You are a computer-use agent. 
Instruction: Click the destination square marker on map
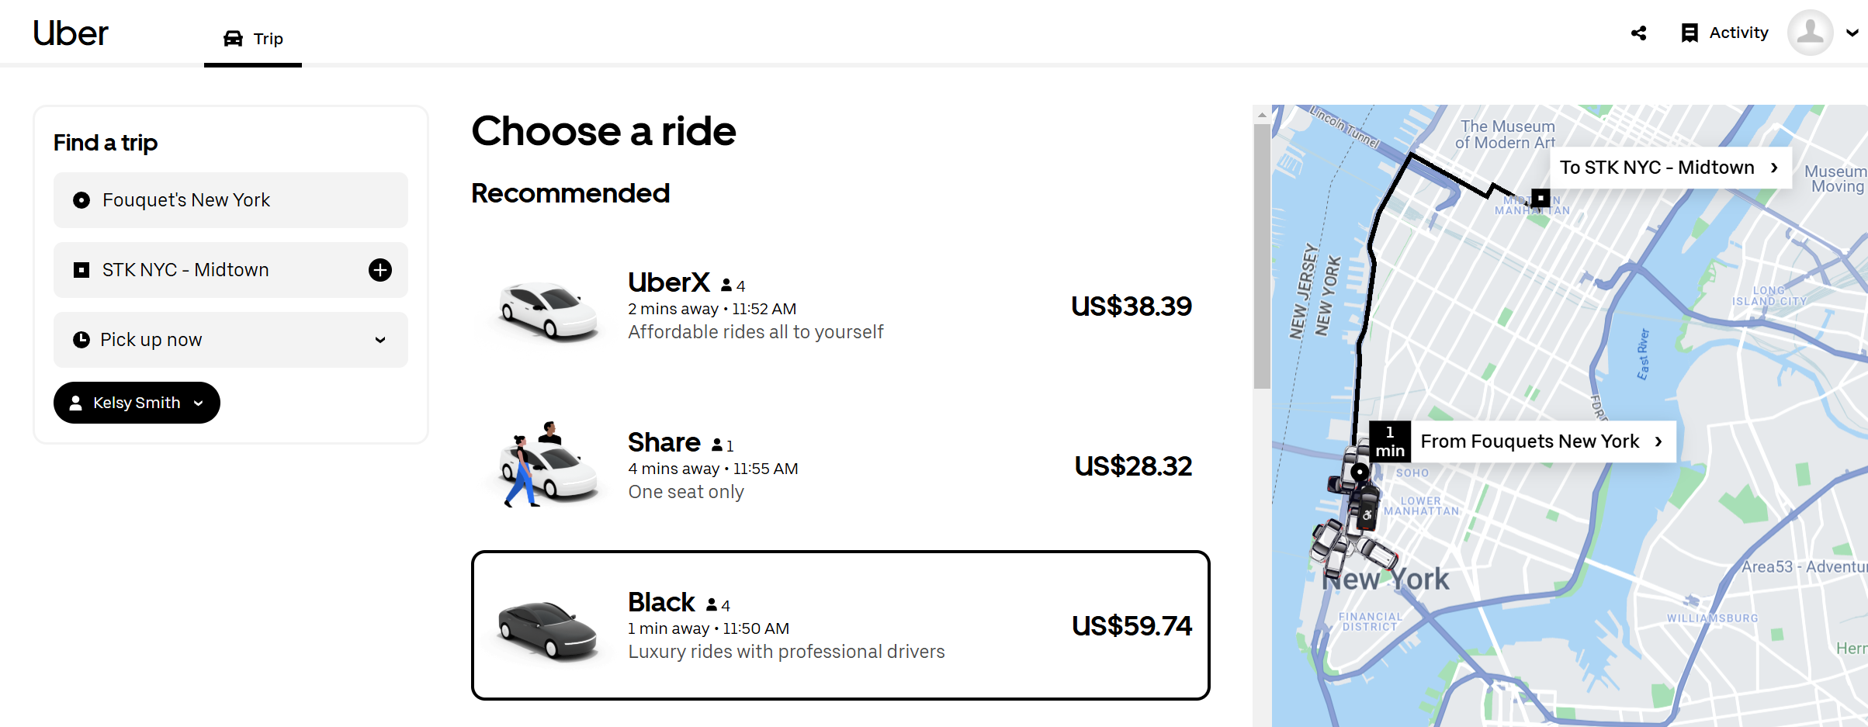(1540, 198)
